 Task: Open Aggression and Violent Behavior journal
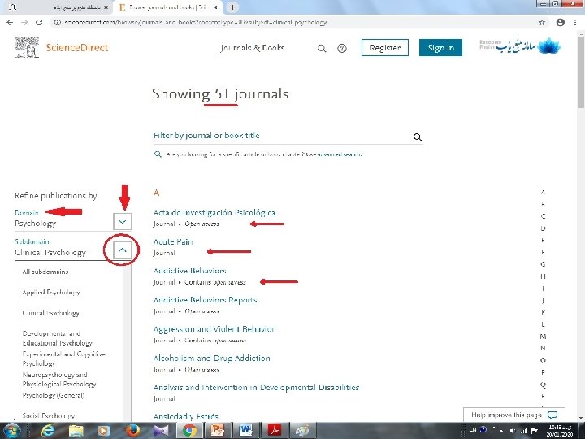[214, 329]
